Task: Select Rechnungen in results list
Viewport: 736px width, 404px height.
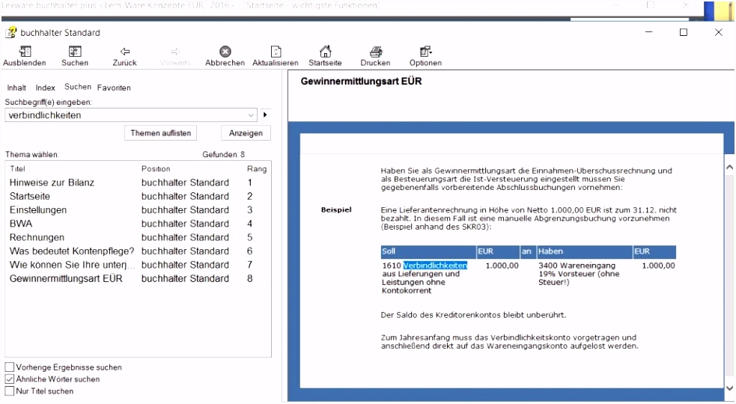Action: [138, 237]
